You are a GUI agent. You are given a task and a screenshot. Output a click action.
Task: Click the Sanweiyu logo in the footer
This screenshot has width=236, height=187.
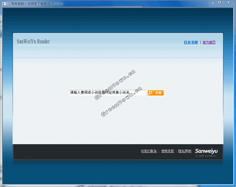tap(206, 151)
